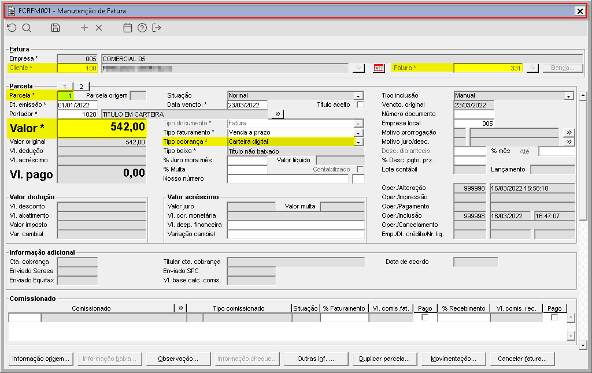
Task: Click the Data vencto. field 23/03/2022
Action: [247, 105]
